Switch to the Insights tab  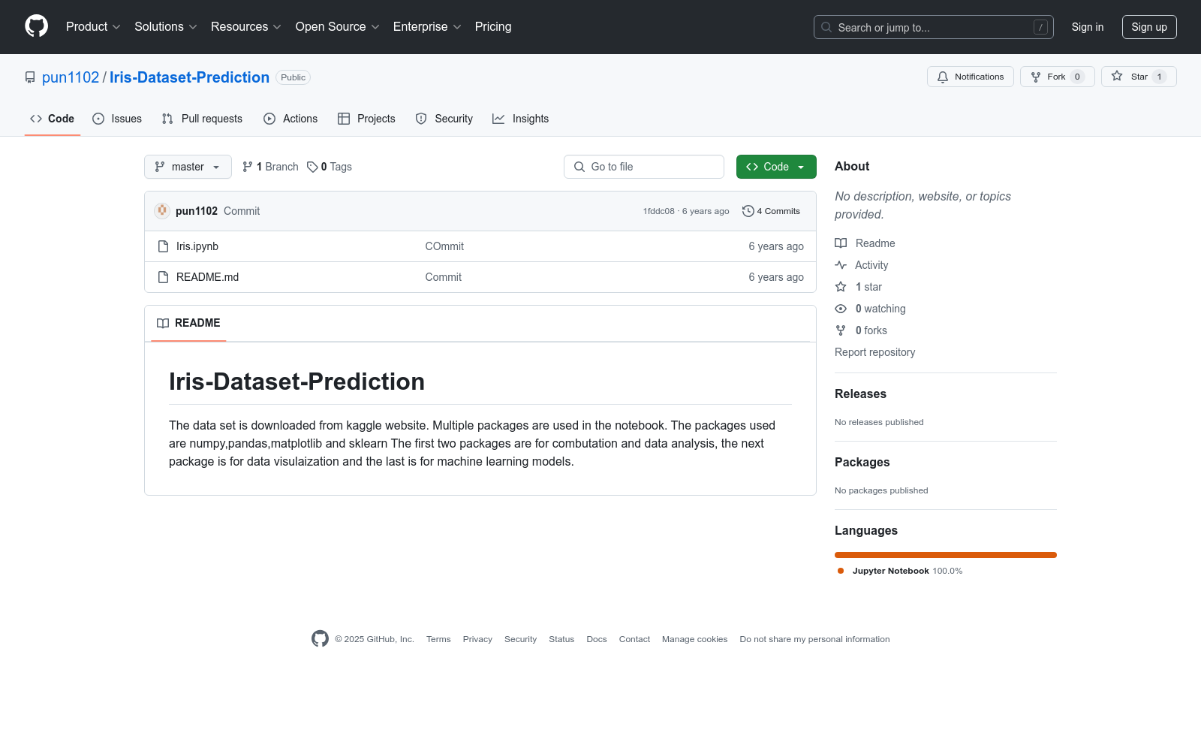[520, 119]
